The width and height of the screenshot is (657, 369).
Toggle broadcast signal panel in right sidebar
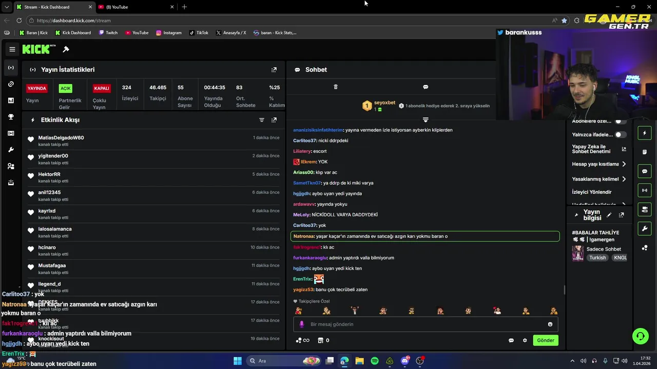[645, 190]
